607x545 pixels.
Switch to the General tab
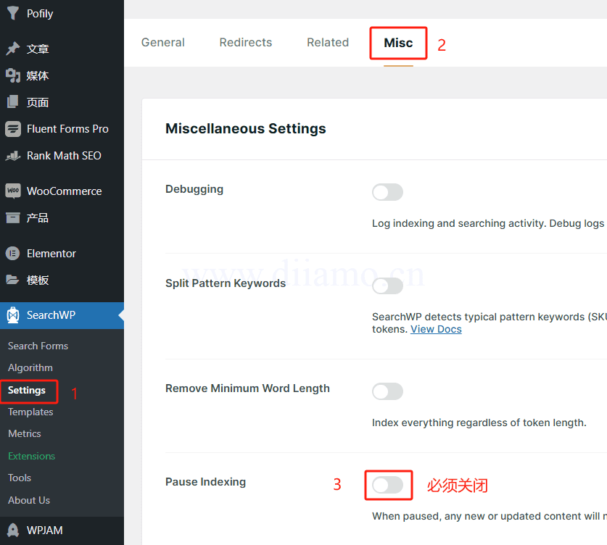click(163, 43)
